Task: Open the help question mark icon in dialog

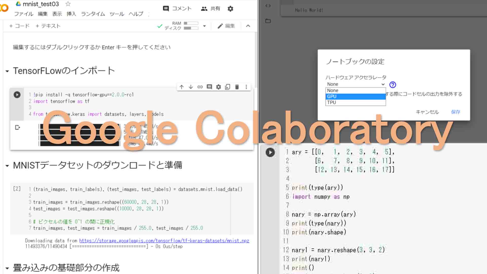Action: (393, 85)
